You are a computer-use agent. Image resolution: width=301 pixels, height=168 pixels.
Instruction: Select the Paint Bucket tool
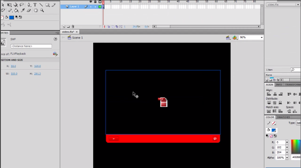tap(16, 10)
